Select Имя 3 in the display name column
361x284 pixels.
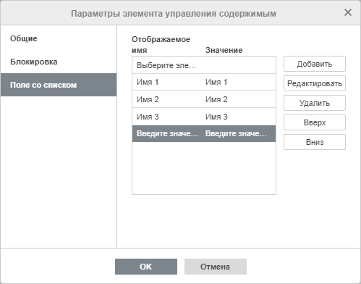[148, 117]
